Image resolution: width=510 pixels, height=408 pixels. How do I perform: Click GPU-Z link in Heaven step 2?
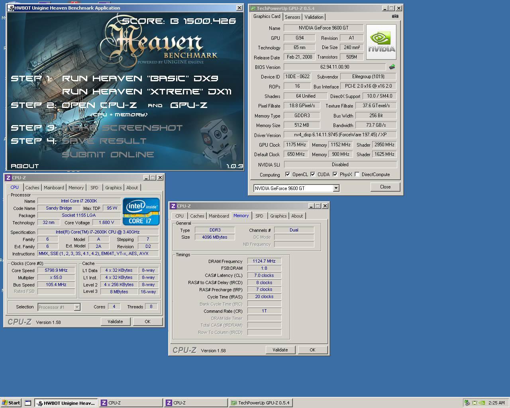coord(189,105)
